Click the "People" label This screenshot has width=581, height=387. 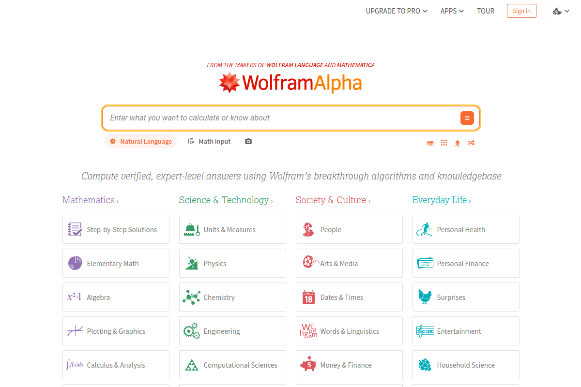coord(331,230)
